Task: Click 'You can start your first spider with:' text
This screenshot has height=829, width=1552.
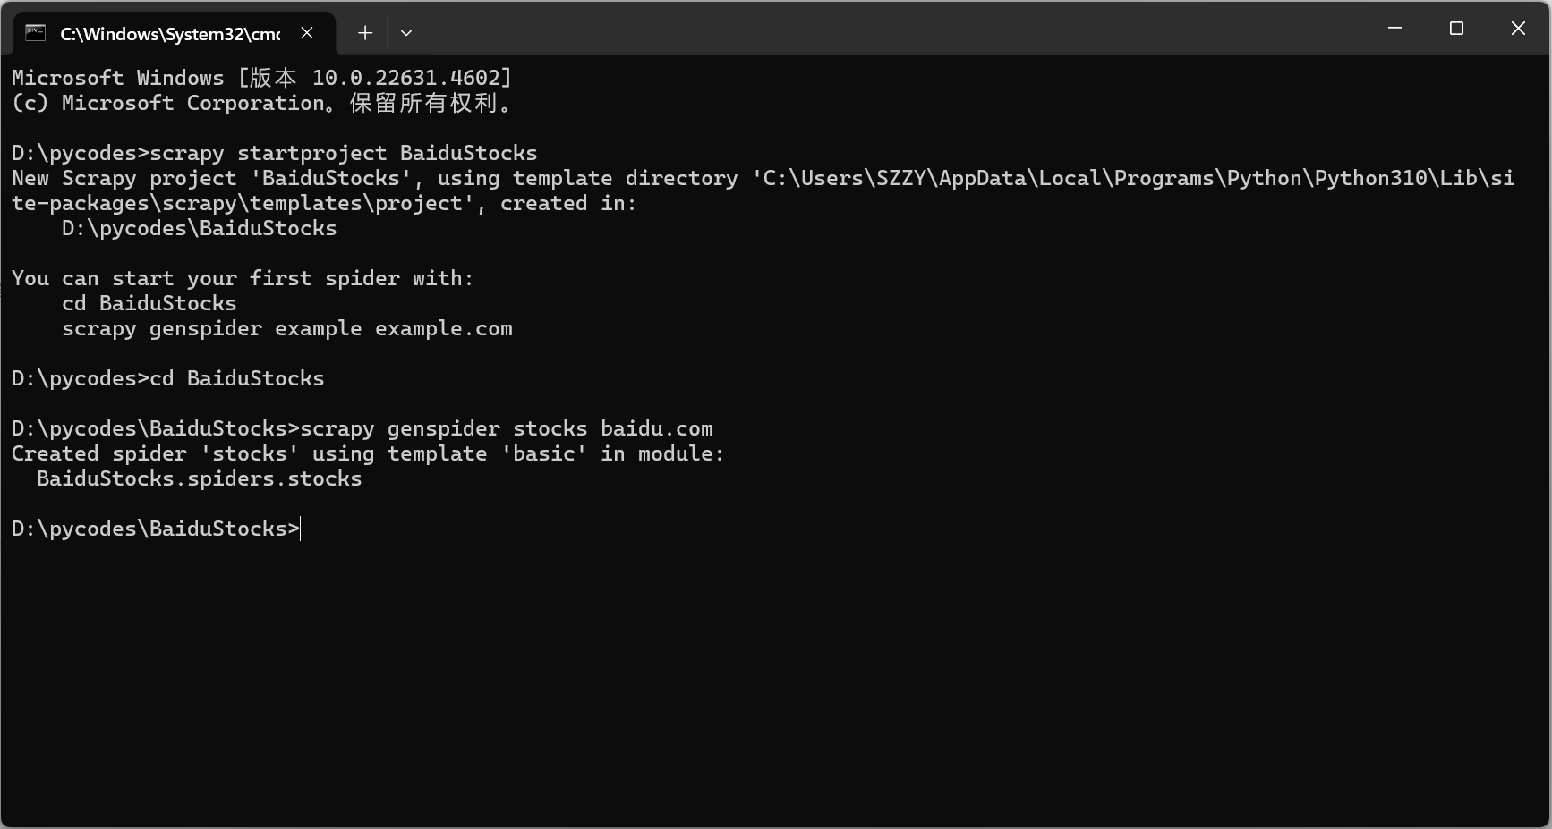Action: (x=242, y=279)
